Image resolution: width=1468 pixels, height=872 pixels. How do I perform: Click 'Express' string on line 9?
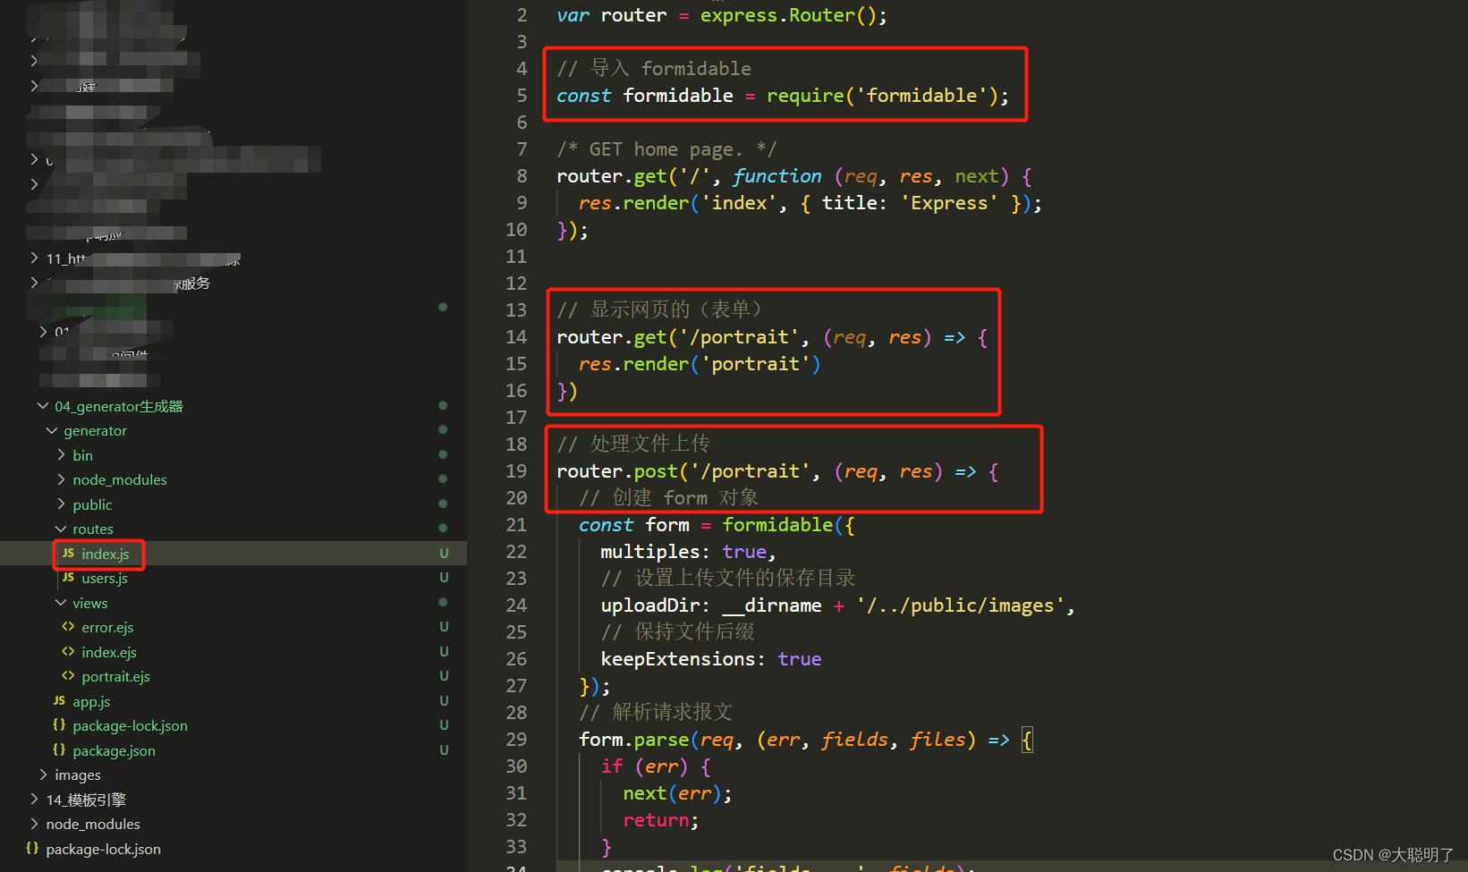click(949, 203)
